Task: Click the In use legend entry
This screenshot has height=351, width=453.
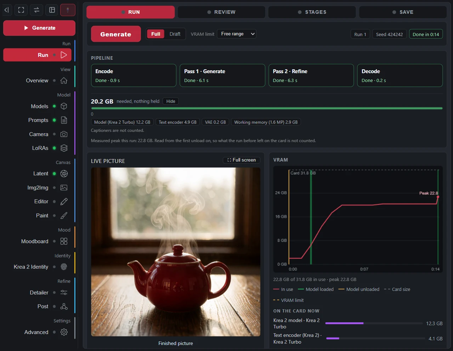Action: [x=283, y=289]
